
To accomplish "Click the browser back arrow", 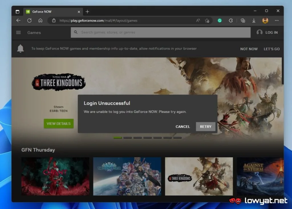I will click(18, 21).
